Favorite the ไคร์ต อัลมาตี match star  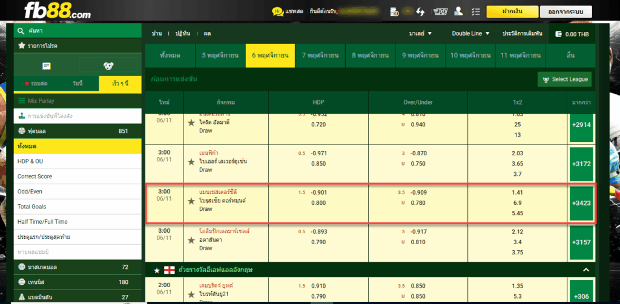coord(191,123)
